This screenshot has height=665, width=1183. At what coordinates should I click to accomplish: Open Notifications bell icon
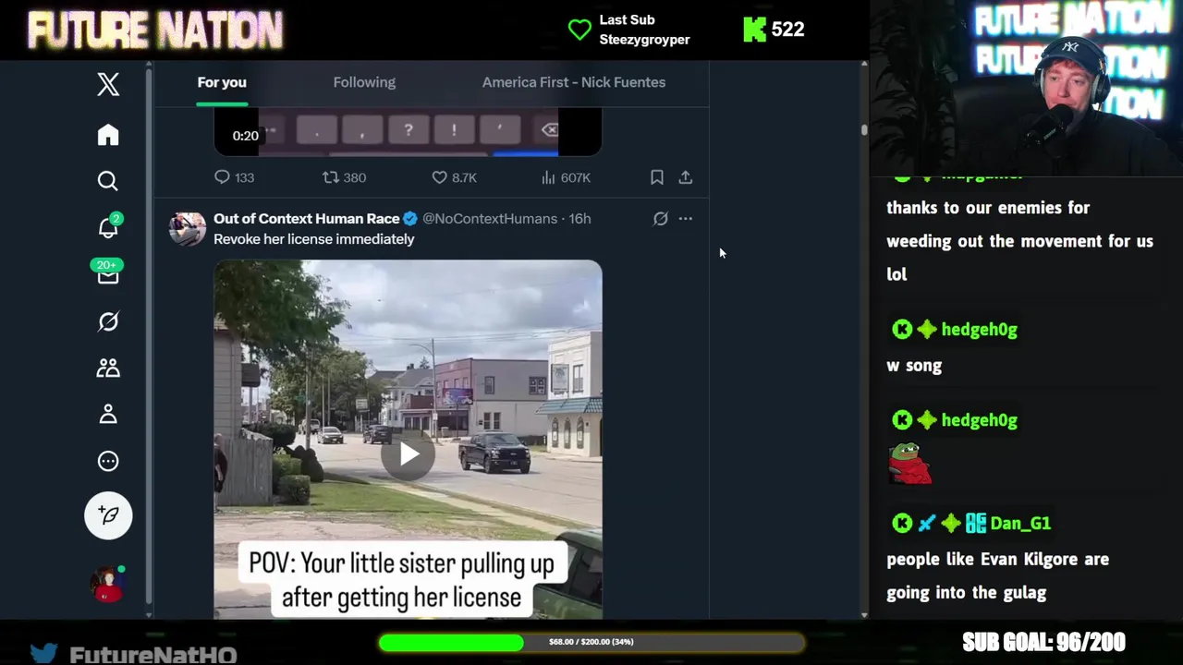(108, 226)
